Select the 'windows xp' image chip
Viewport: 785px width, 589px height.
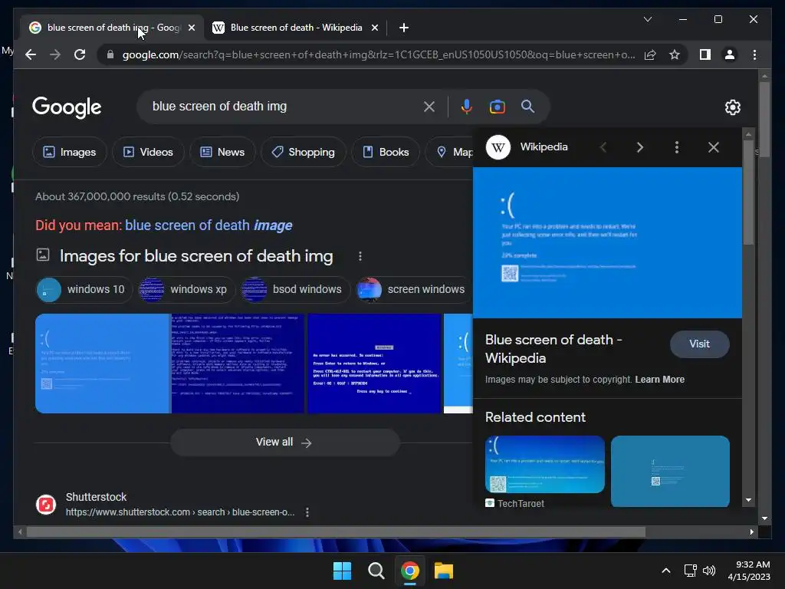[x=187, y=289]
